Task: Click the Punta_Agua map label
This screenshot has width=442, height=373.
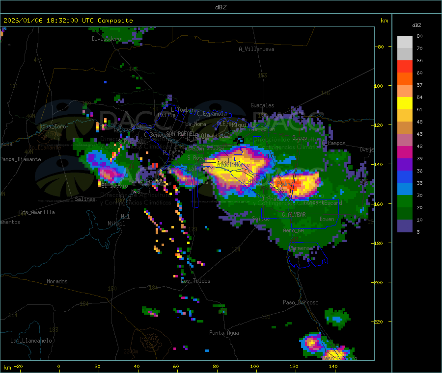Action: pos(224,333)
